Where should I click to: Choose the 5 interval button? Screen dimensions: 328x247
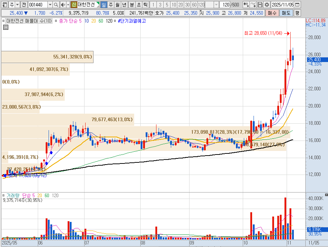click(167, 5)
